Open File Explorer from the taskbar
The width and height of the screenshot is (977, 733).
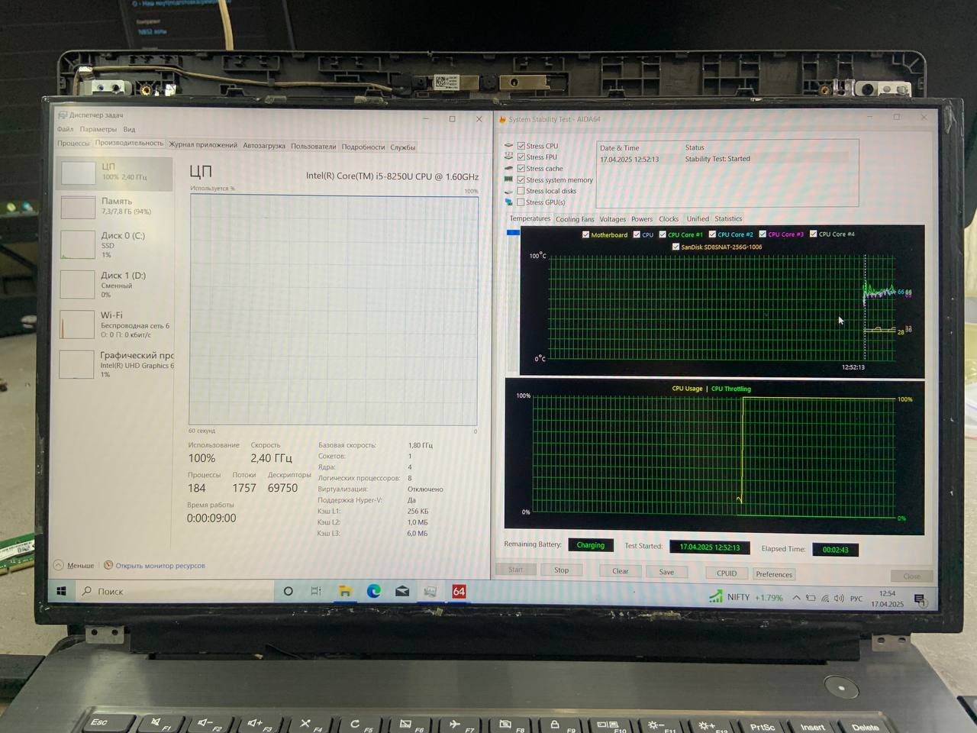[x=345, y=591]
